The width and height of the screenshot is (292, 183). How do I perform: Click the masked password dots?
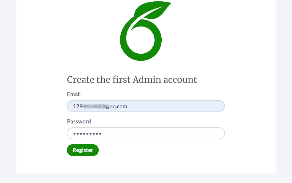coord(87,133)
